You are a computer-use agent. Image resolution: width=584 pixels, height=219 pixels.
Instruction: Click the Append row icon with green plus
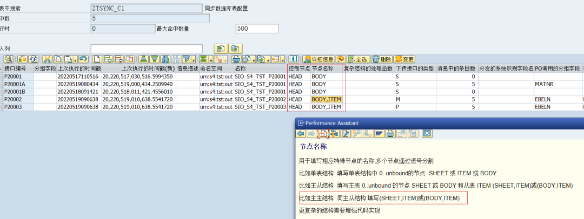point(108,59)
